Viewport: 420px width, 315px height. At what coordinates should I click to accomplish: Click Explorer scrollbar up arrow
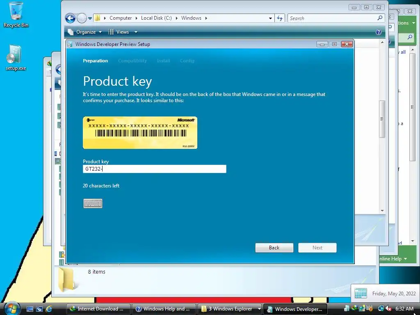(x=382, y=42)
